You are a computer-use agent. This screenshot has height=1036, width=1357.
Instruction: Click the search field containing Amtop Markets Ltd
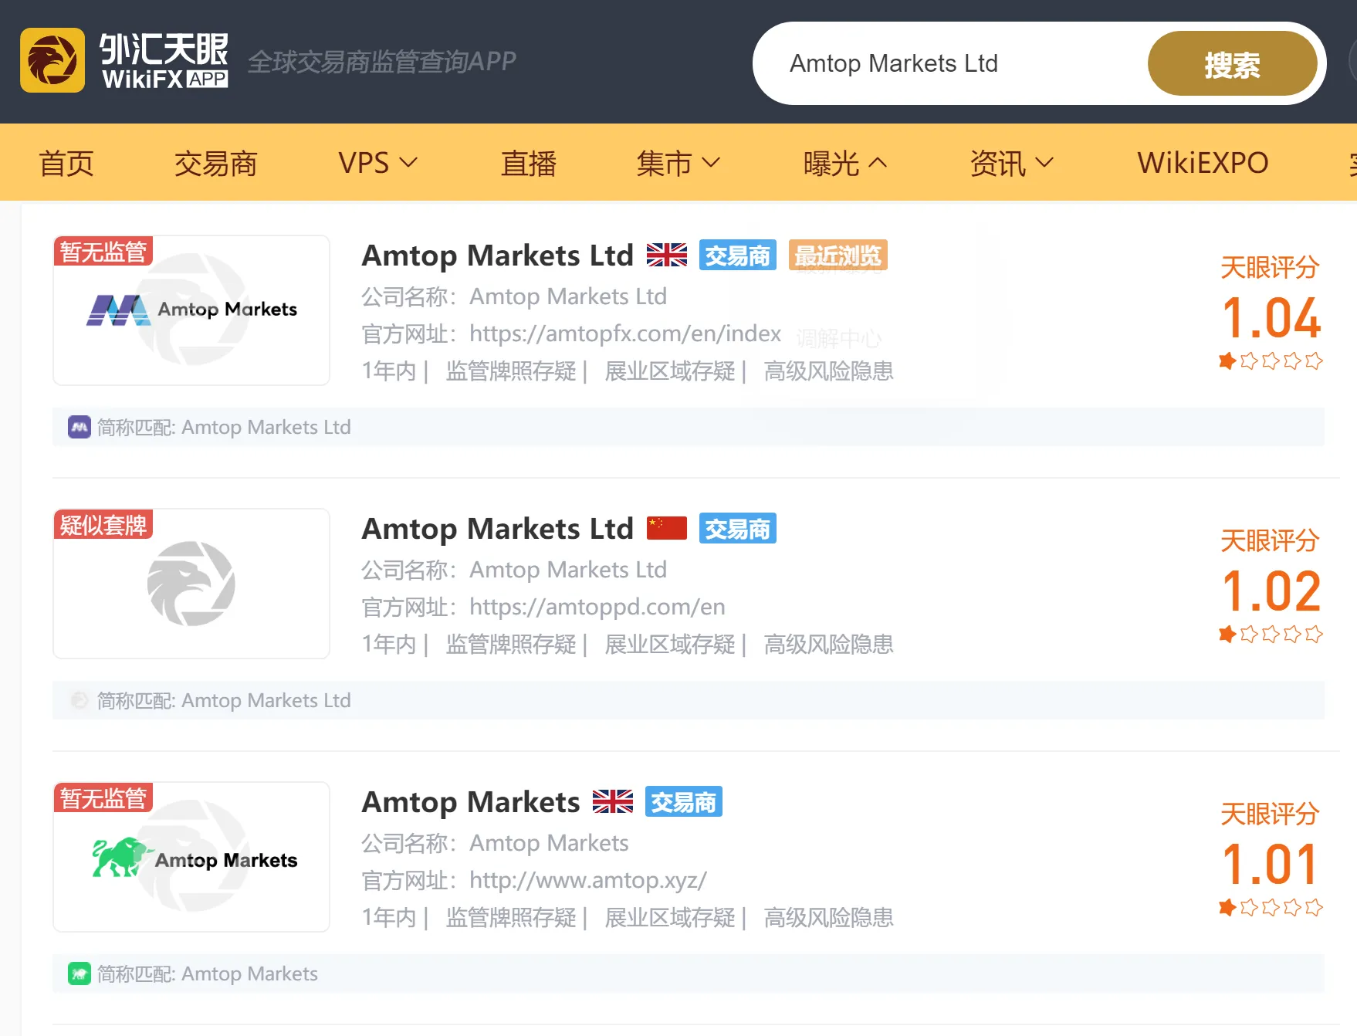point(957,63)
